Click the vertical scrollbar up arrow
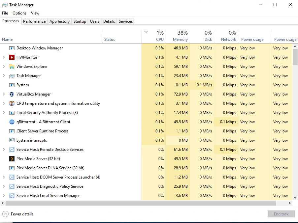Image resolution: width=298 pixels, height=223 pixels. (295, 46)
